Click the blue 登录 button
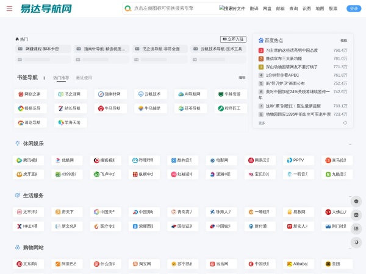 [353, 9]
